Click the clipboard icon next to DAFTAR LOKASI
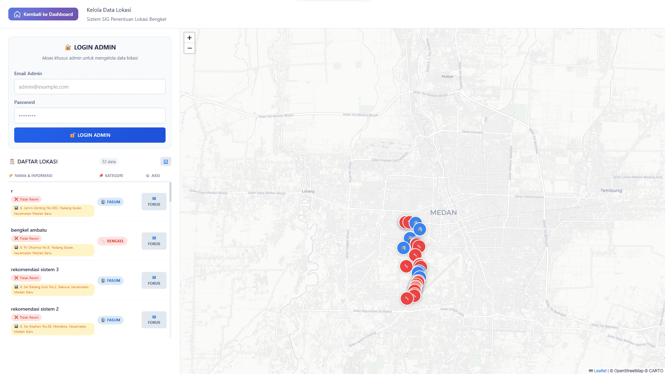665x374 pixels. click(12, 162)
